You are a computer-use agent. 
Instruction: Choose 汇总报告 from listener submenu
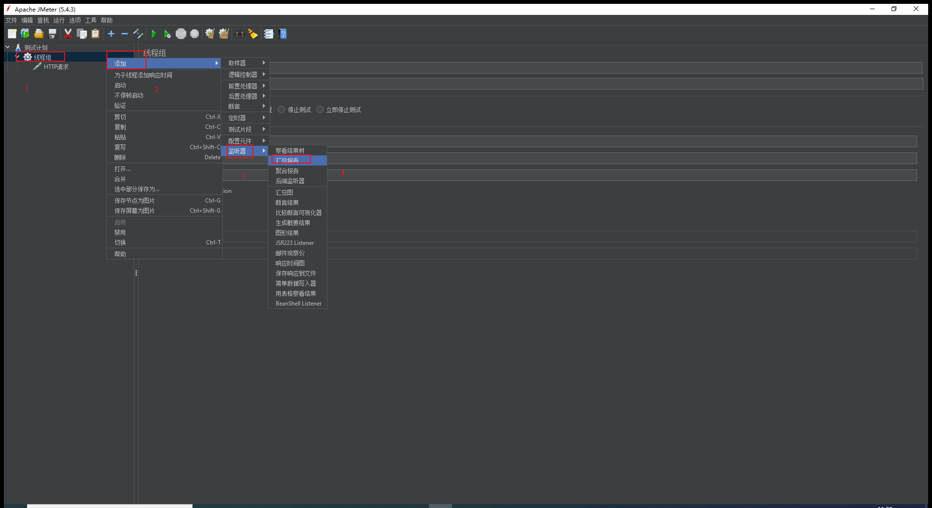(x=298, y=160)
